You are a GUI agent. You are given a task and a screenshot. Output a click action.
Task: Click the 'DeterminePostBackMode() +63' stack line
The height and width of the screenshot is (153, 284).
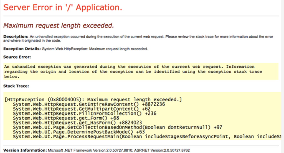[x=79, y=132]
